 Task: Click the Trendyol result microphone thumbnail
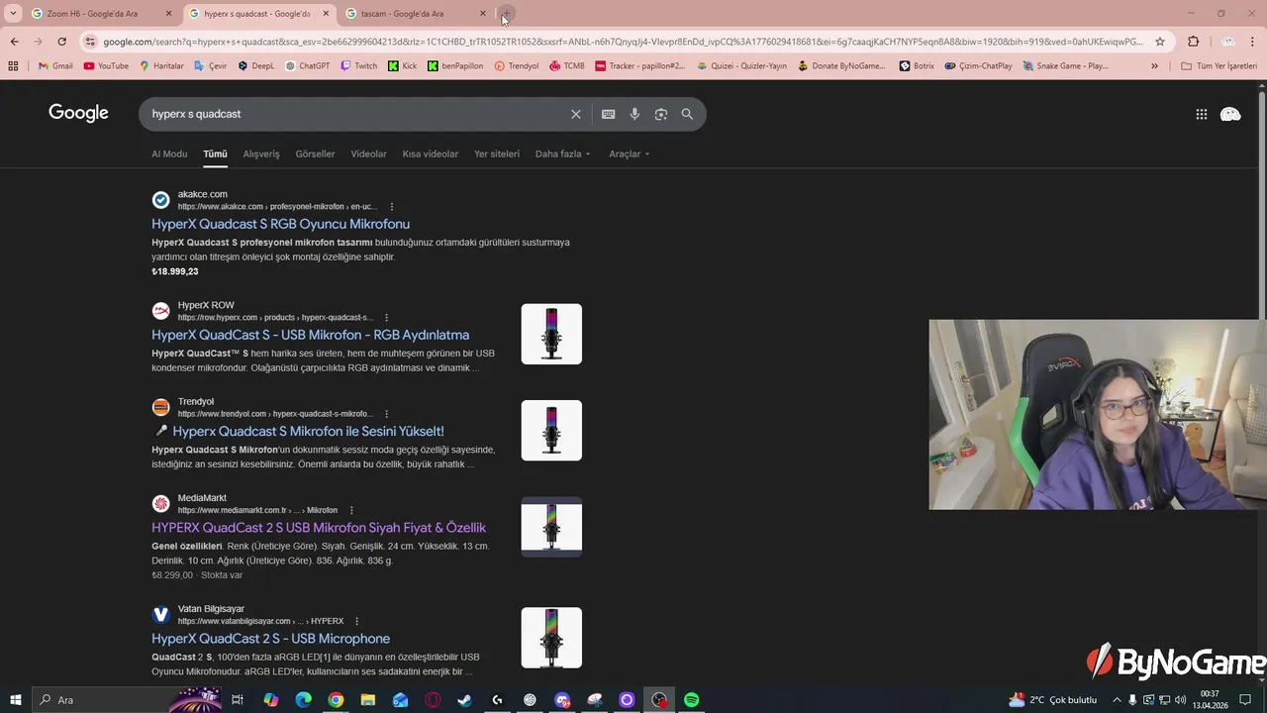551,430
